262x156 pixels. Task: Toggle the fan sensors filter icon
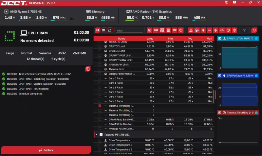[215, 30]
